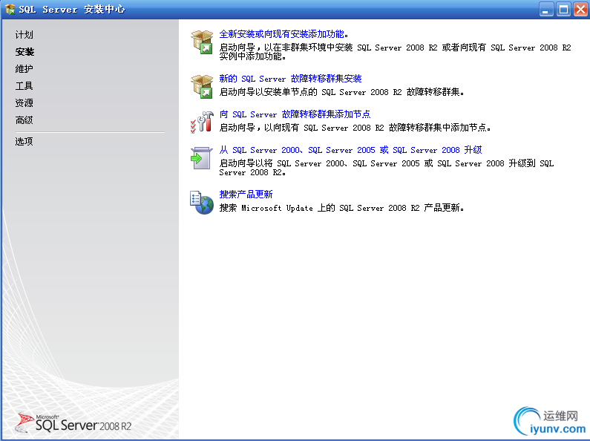590x441 pixels.
Task: Click text 搜索 Microsoft Update 上的 SQL Server
Action: [x=341, y=208]
